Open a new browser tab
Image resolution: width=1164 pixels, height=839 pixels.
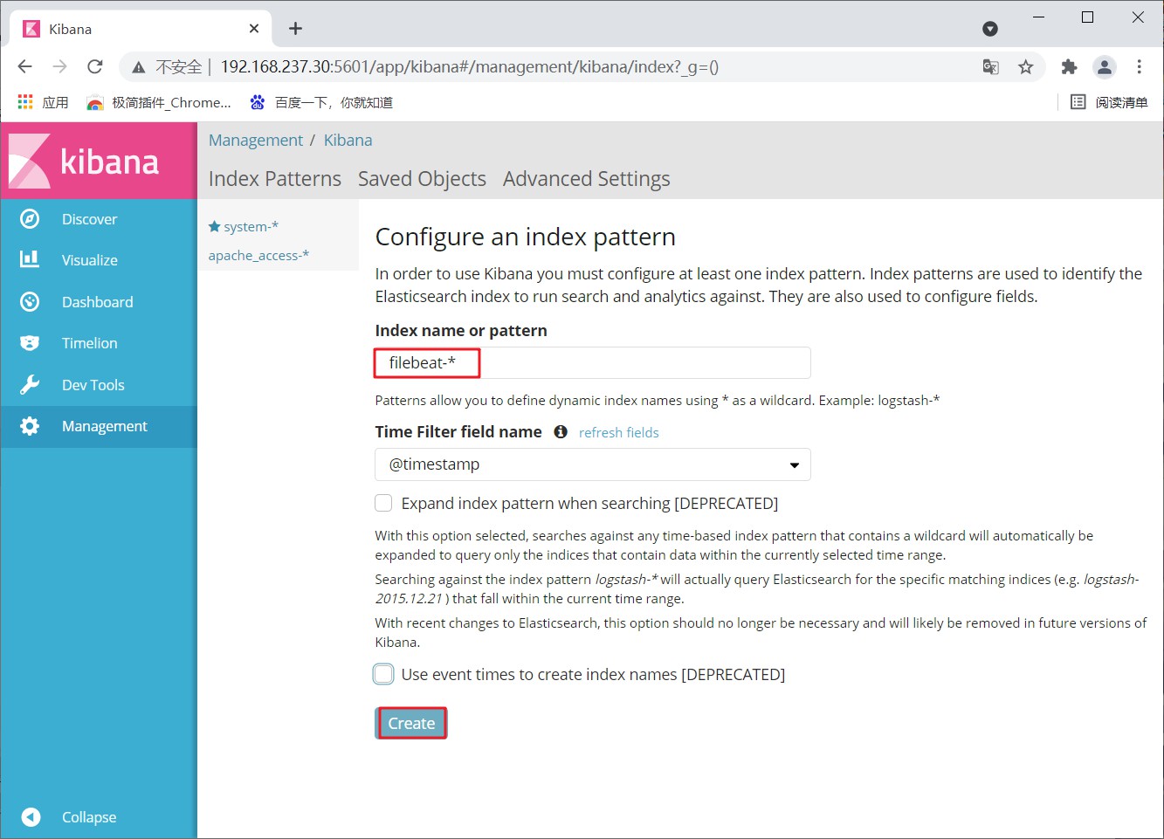(x=295, y=29)
